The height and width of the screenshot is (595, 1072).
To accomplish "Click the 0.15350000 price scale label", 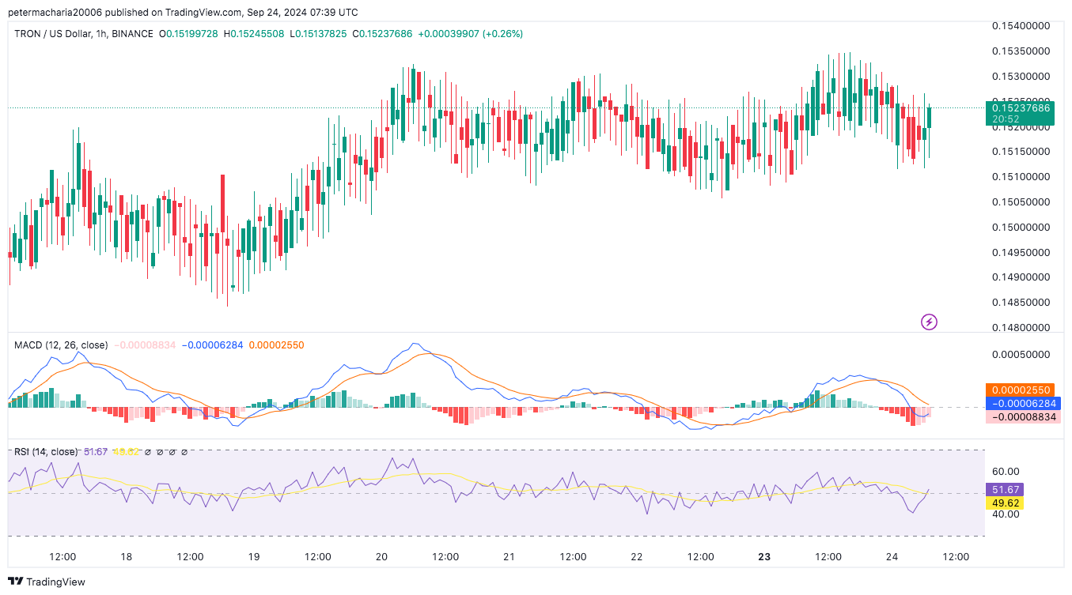I will (1021, 51).
